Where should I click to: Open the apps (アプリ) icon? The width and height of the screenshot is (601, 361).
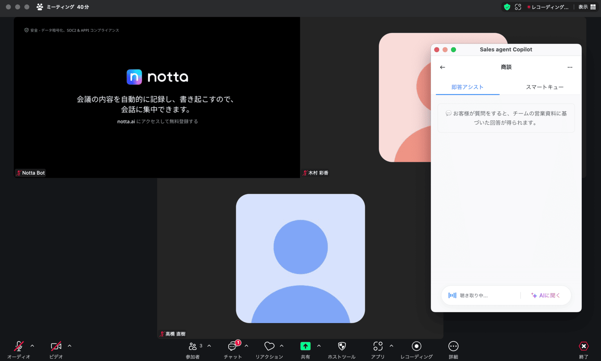tap(378, 346)
